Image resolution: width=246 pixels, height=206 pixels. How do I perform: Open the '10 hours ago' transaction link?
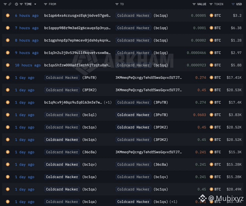pos(28,65)
